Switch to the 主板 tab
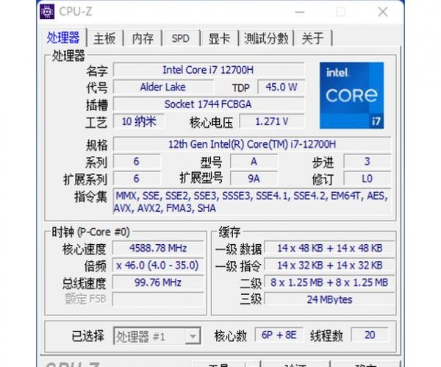The image size is (441, 367). pyautogui.click(x=104, y=38)
